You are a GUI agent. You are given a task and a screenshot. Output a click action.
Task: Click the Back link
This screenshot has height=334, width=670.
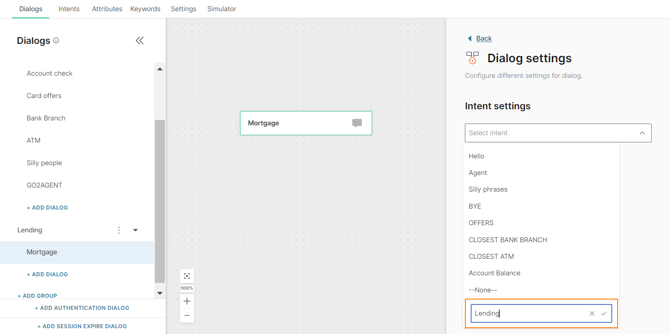tap(483, 39)
